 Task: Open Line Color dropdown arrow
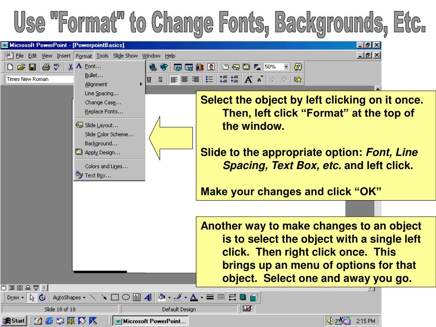[186, 298]
